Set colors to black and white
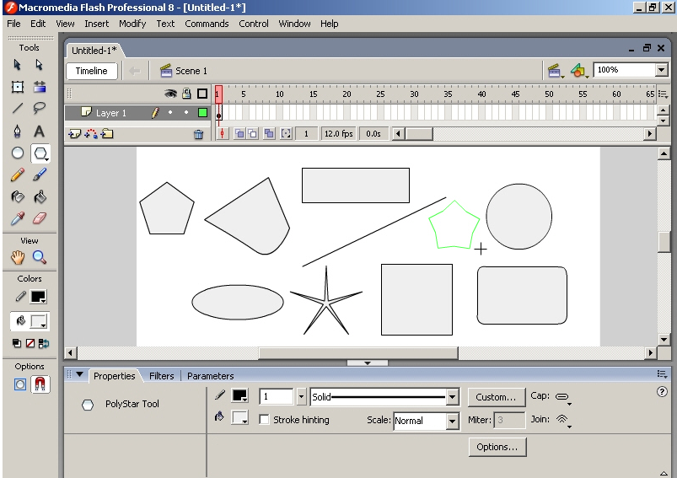The image size is (677, 478). [x=17, y=344]
